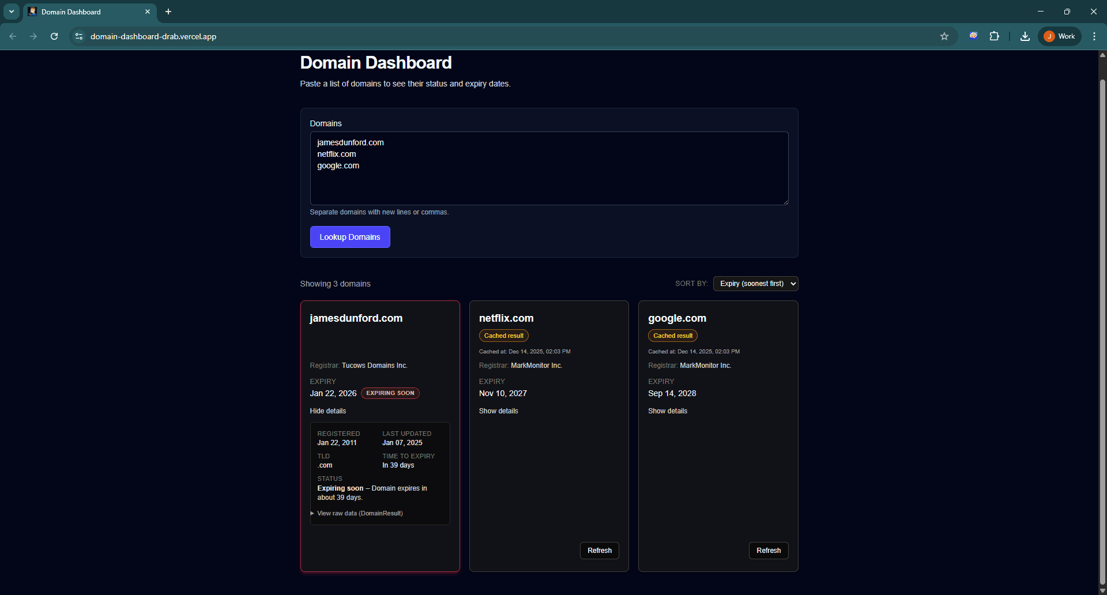Open a new browser tab
Screen dimensions: 1107x595
[x=168, y=12]
